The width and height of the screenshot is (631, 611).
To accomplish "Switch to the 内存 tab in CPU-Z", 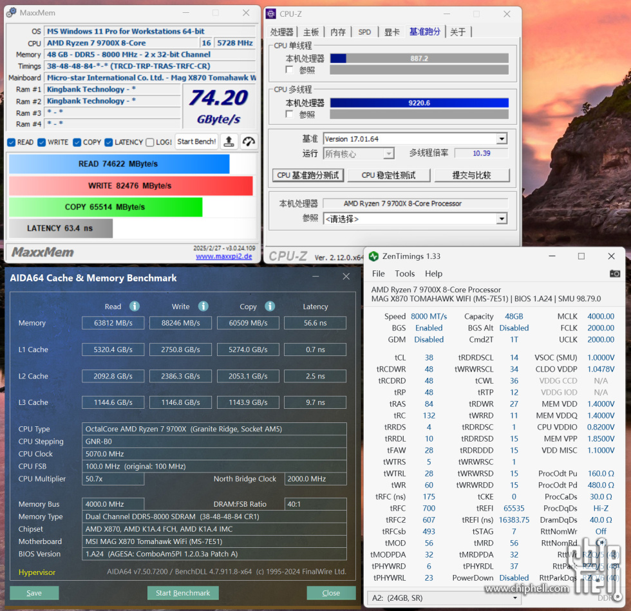I will tap(337, 32).
